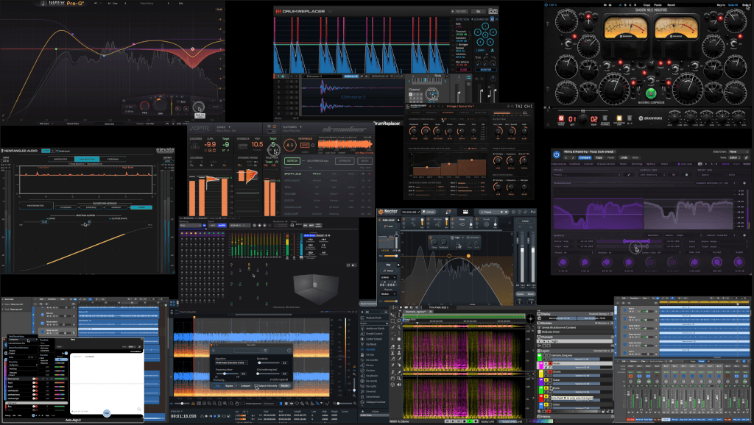Toggle Modulate in Nectar delay panel

473,238
